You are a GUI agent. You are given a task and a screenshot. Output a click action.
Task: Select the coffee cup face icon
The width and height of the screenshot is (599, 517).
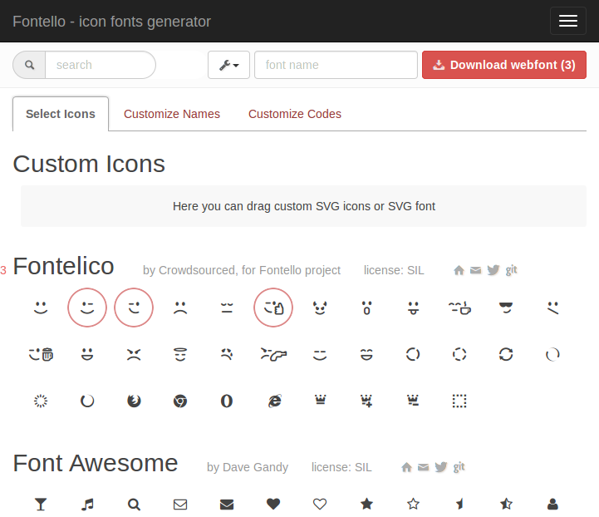pos(459,308)
